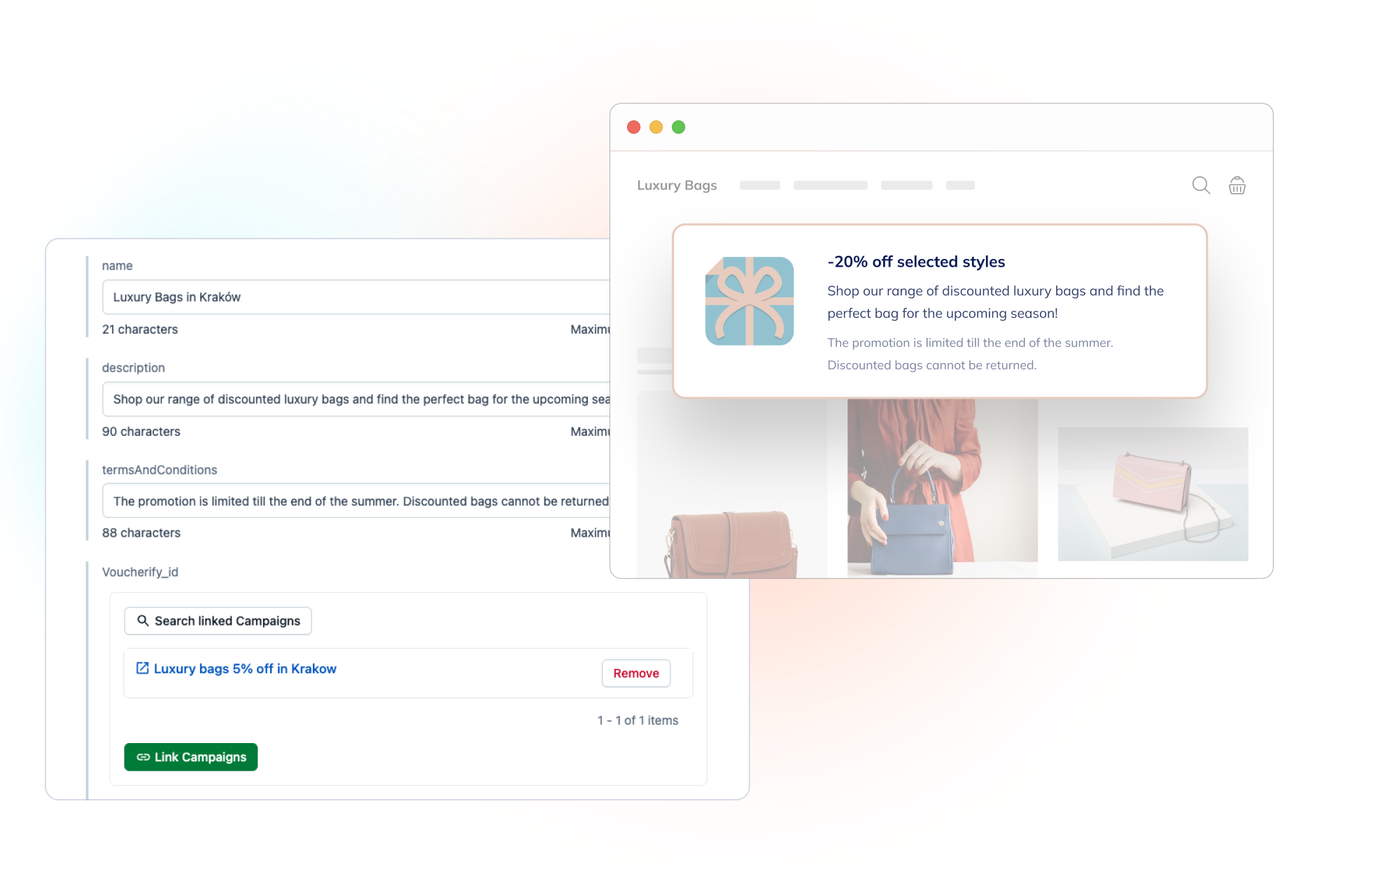Click the gift box promotion icon
The height and width of the screenshot is (876, 1380).
749,301
